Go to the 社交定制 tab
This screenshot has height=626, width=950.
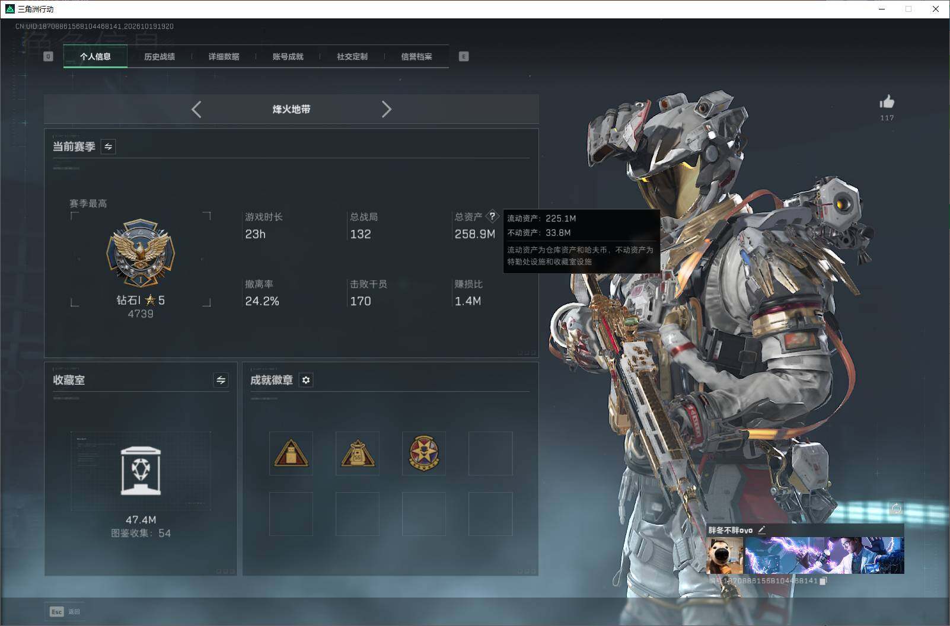[x=352, y=56]
